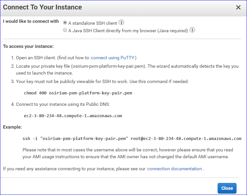Click the info icon beside standalone SSH client
This screenshot has height=195, width=247.
click(121, 22)
